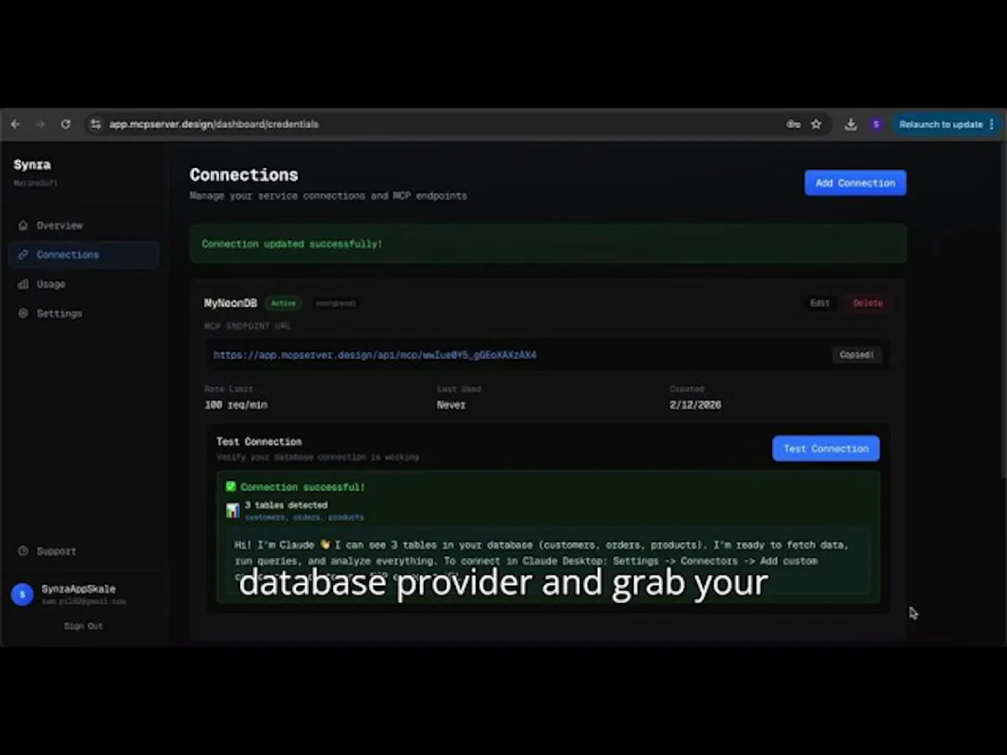1007x755 pixels.
Task: Click the 100 req/min rate limit value
Action: point(236,405)
